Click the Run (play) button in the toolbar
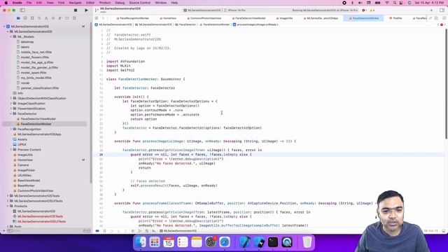 tap(86, 10)
